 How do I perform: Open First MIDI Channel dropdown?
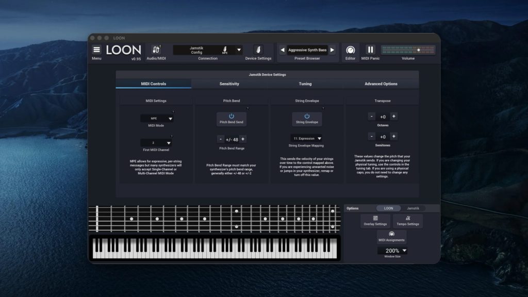(156, 143)
